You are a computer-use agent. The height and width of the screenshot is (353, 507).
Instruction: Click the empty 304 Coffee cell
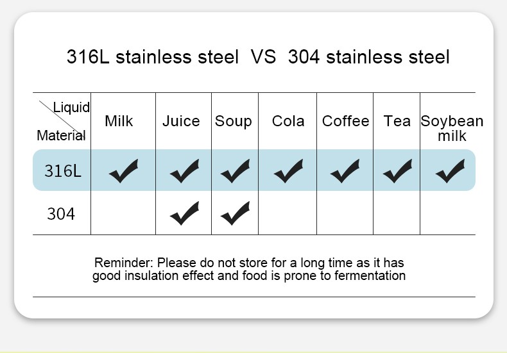click(x=345, y=213)
